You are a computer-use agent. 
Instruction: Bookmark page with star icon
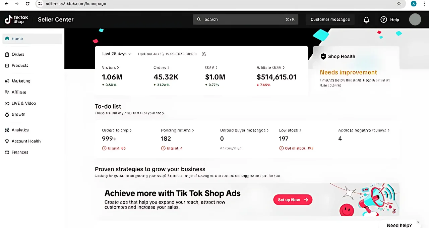tap(399, 4)
